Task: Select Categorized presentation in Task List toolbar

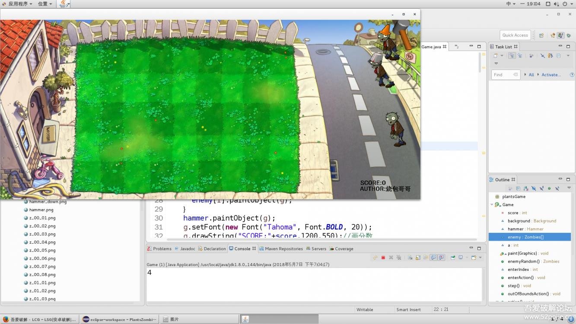Action: [x=512, y=55]
